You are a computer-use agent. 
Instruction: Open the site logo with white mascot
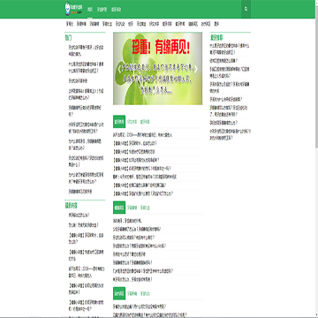[74, 9]
